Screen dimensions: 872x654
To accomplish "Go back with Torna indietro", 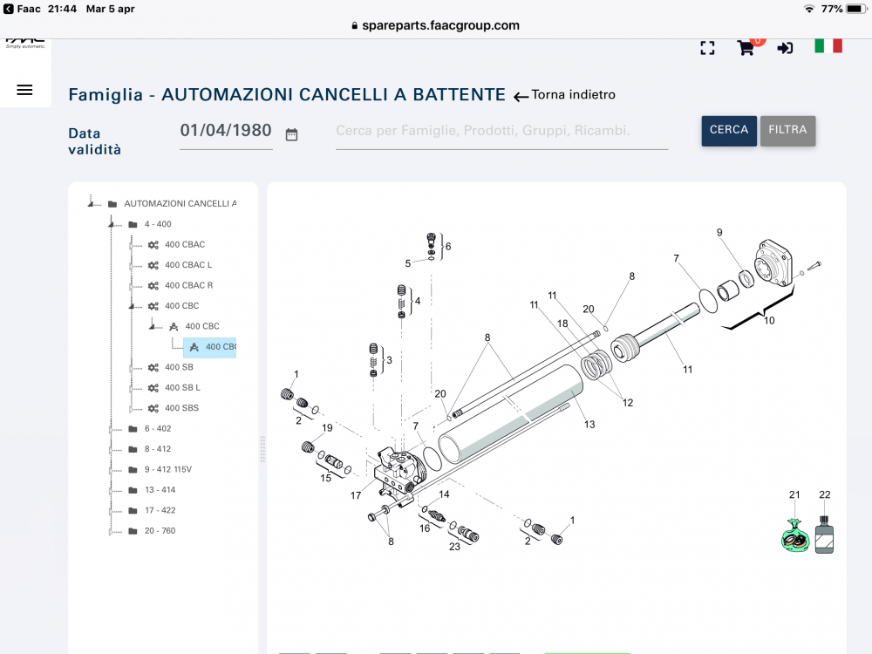I will tap(565, 95).
